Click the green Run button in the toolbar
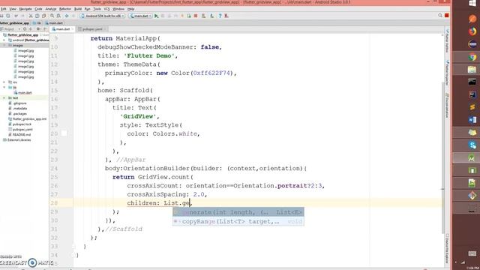Image resolution: width=480 pixels, height=270 pixels. point(157,16)
